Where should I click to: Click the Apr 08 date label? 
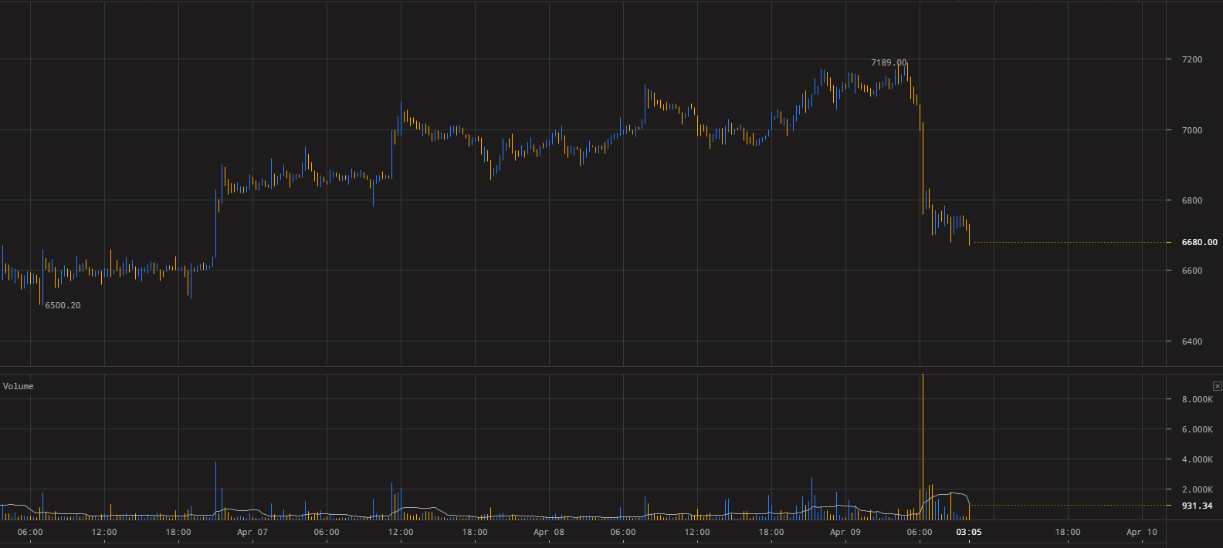(x=549, y=532)
